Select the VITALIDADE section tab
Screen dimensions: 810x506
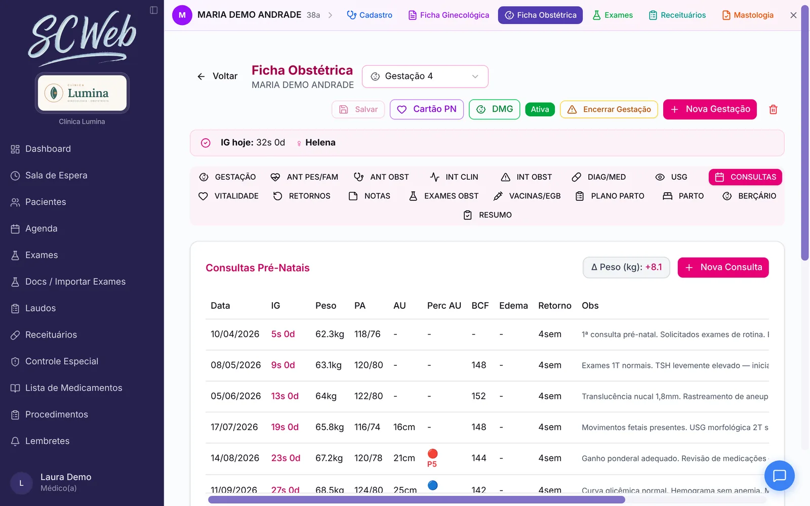[x=228, y=196]
